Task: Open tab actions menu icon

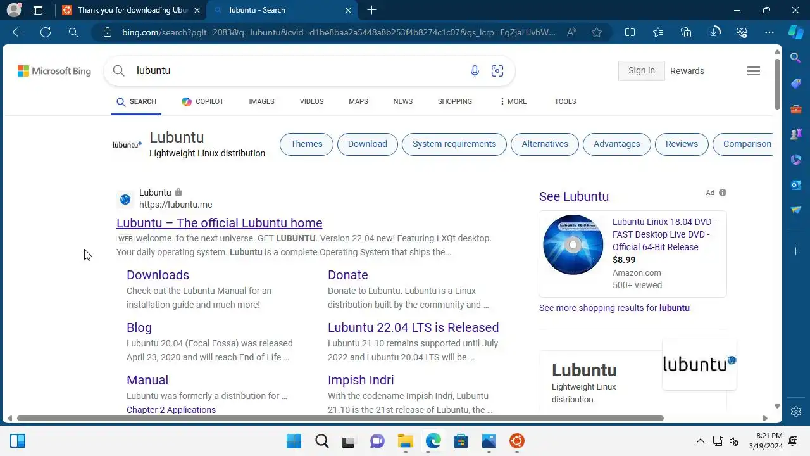Action: coord(38,10)
